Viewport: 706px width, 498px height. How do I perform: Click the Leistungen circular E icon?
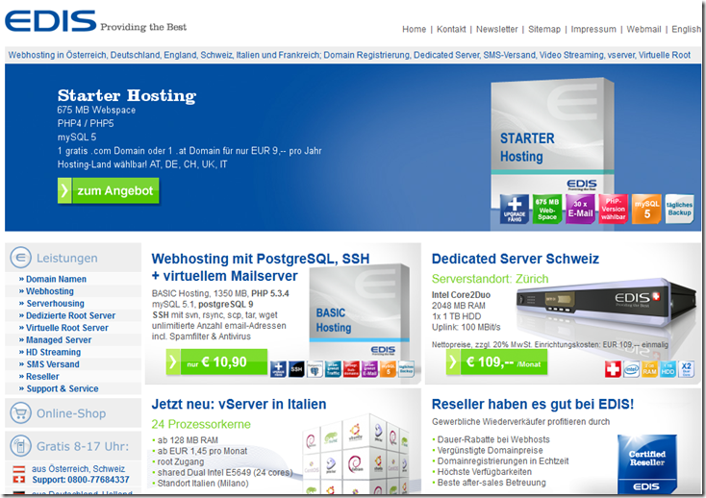[x=21, y=258]
